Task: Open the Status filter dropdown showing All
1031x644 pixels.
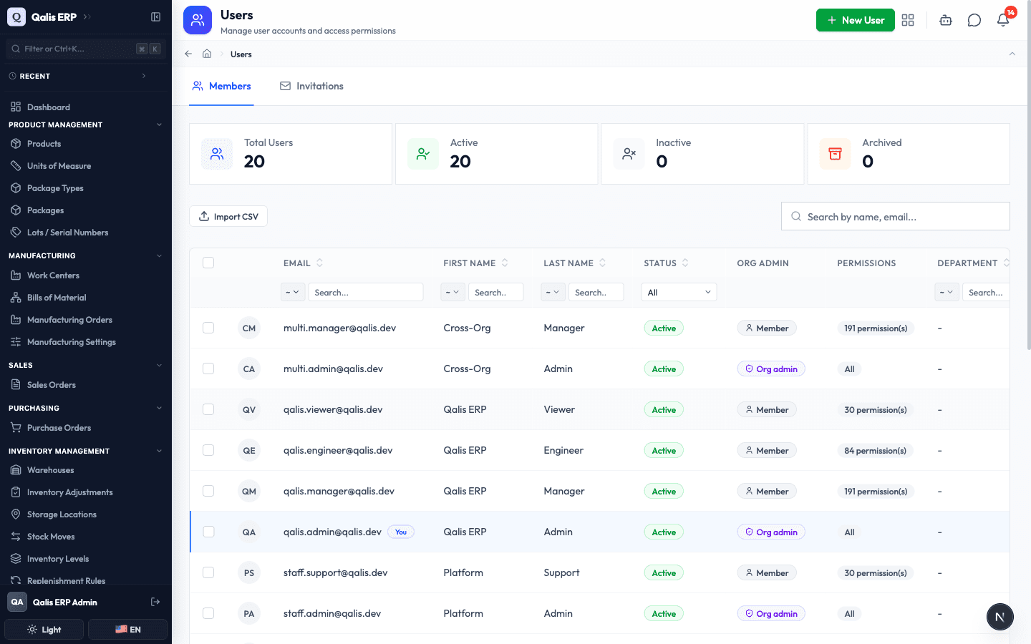Action: pos(679,292)
